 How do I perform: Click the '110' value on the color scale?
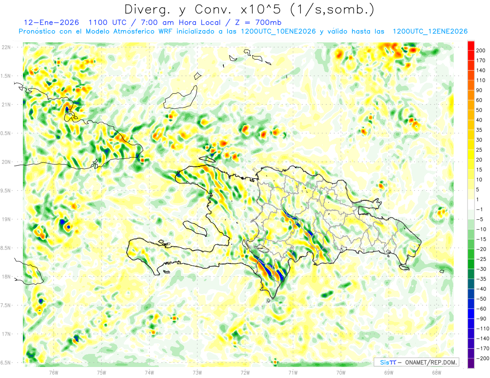(481, 80)
